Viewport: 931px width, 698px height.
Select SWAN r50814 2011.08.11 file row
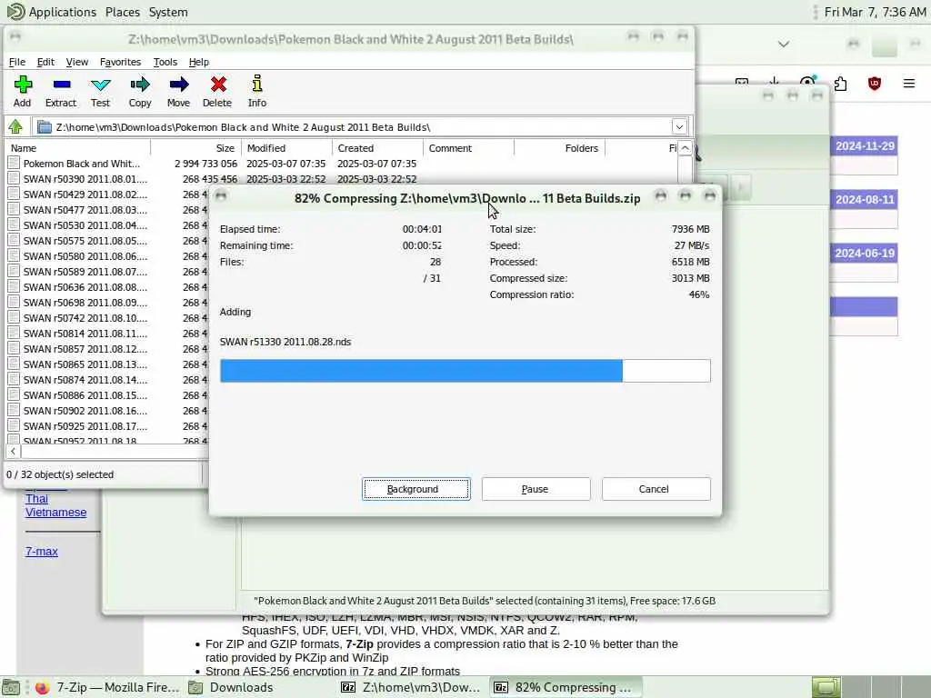[x=107, y=333]
